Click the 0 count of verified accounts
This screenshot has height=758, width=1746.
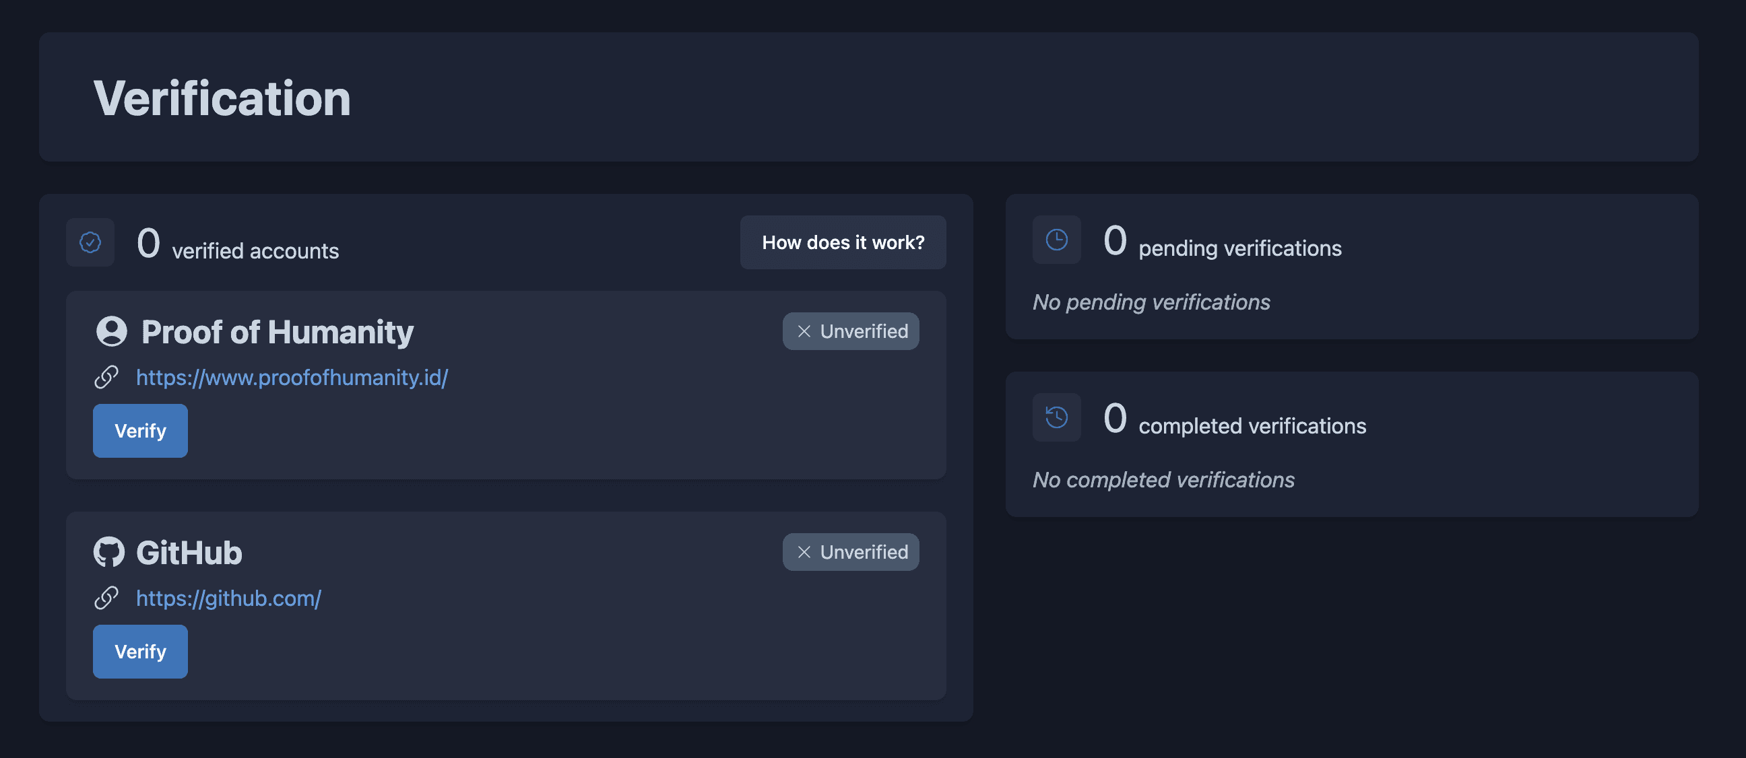(148, 242)
